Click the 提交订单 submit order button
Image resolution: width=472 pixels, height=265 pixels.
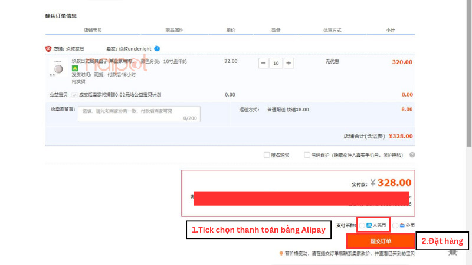tap(381, 241)
